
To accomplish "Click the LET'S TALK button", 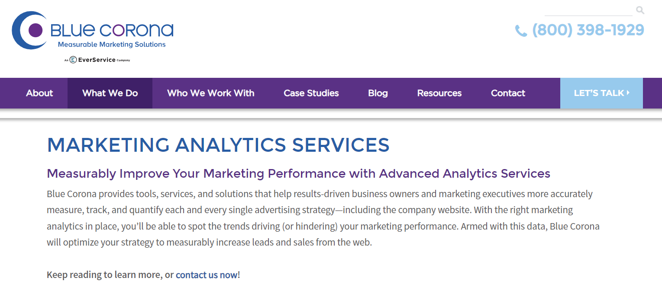I will pos(601,93).
